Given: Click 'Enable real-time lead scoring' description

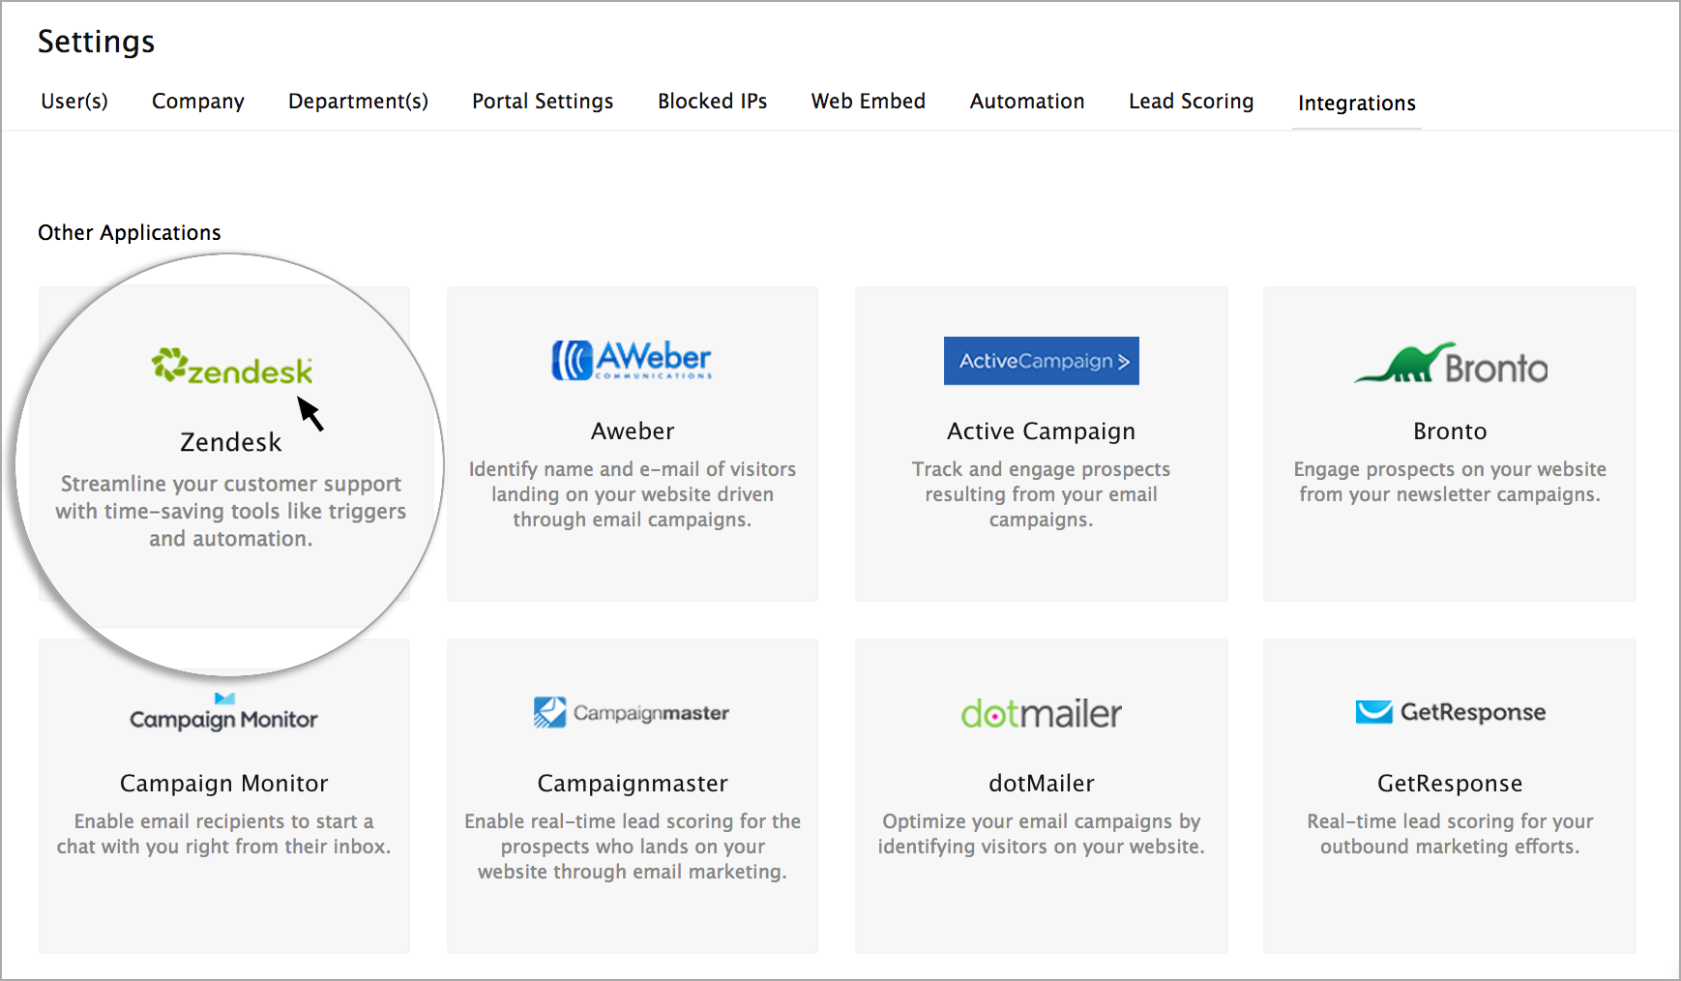Looking at the screenshot, I should [633, 847].
